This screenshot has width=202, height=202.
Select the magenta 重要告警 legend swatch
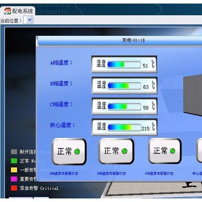coord(14,179)
